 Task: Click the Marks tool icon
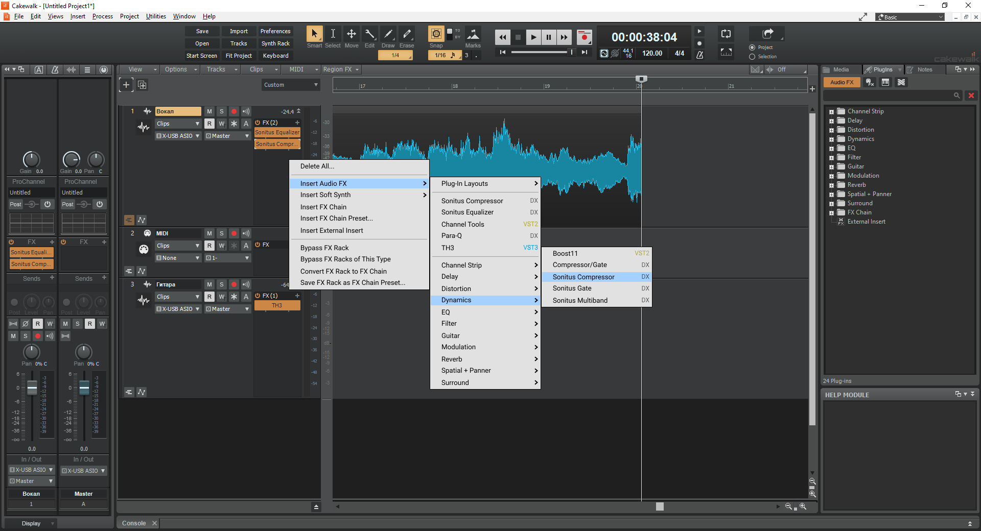tap(473, 34)
